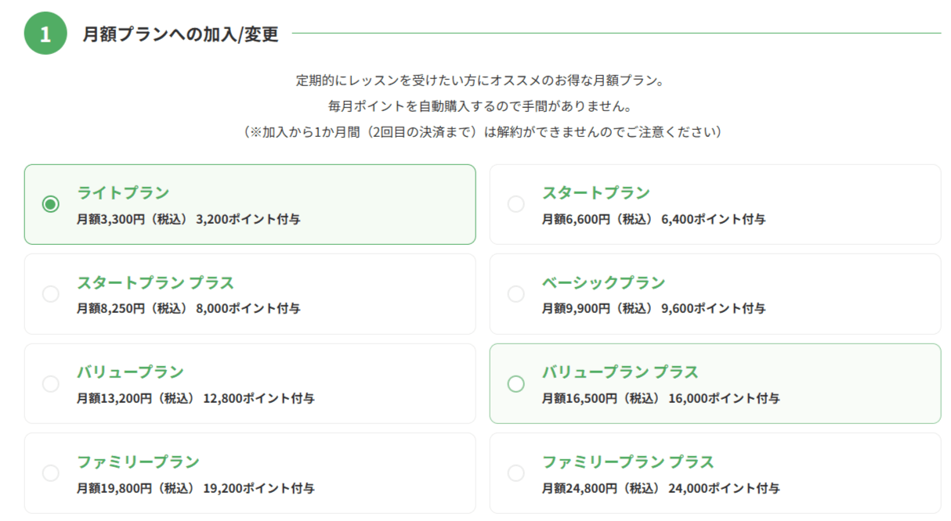Select the スタートプラン プラス radio button
This screenshot has height=521, width=951.
click(51, 294)
